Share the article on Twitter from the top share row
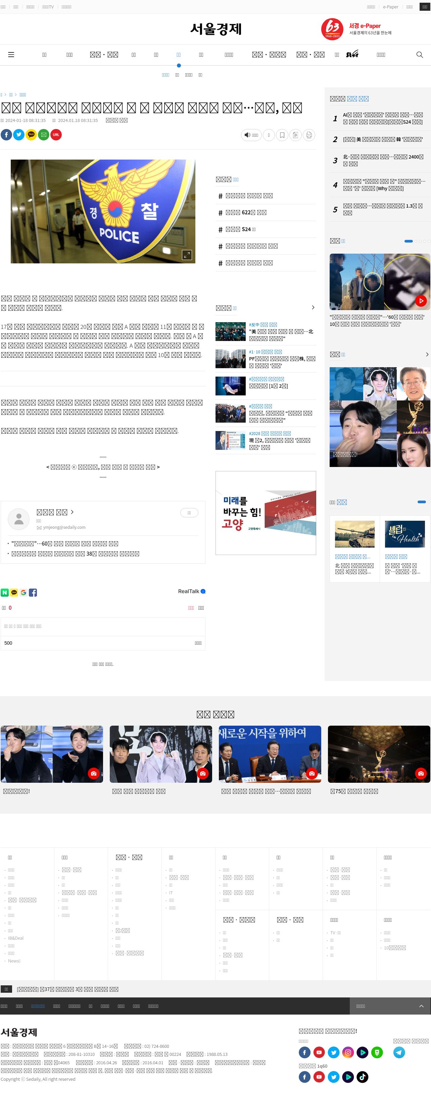Screen dimensions: 431x1113 click(x=19, y=135)
